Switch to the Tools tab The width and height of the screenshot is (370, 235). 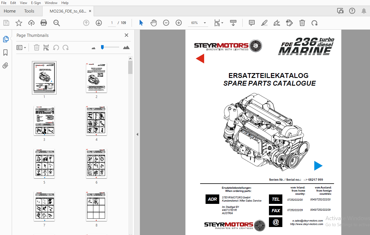click(29, 11)
